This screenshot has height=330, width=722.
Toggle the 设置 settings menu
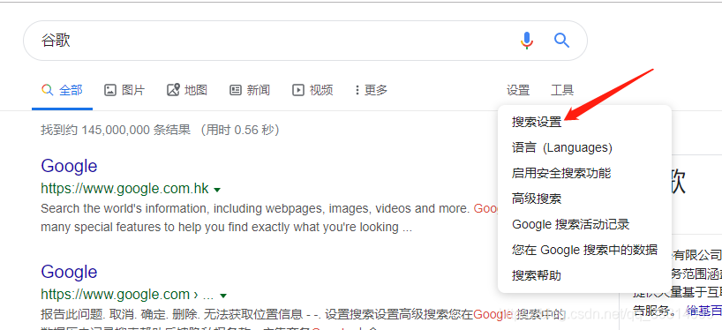point(518,90)
